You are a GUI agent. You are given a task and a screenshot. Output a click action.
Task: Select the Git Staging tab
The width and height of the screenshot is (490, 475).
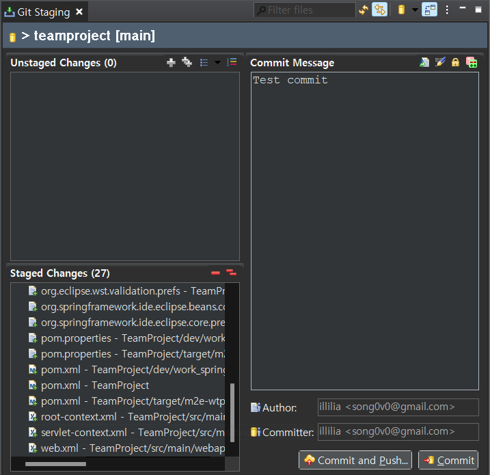44,12
